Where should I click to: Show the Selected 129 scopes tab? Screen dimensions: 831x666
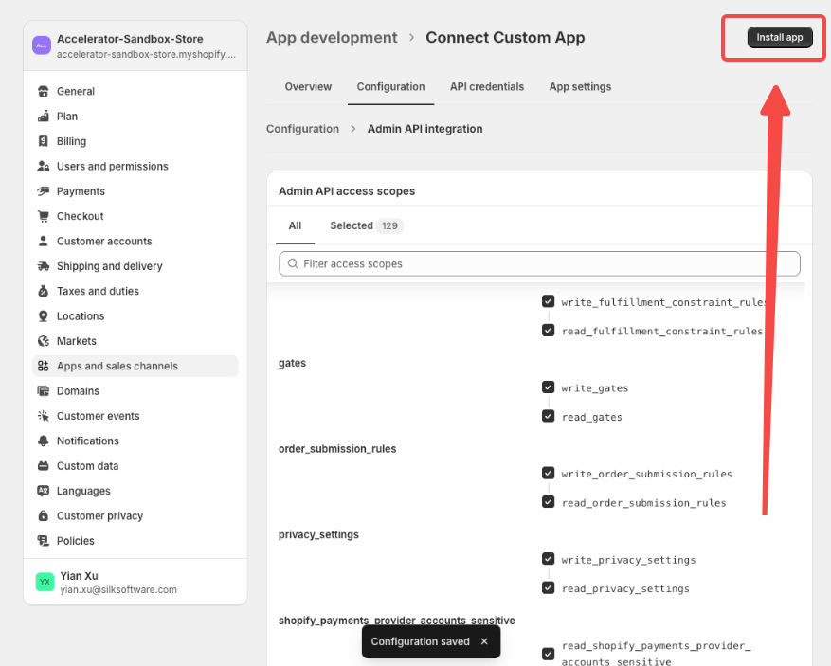tap(366, 225)
